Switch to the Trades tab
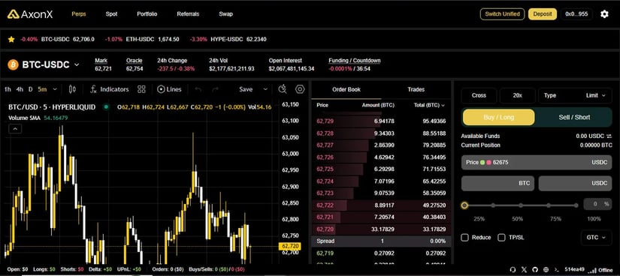The image size is (620, 276). click(x=416, y=90)
